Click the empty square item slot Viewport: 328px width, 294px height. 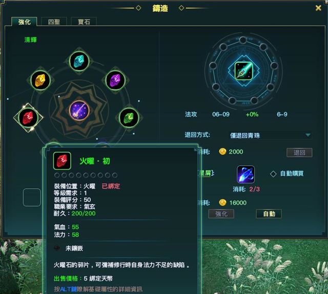[x=32, y=197]
